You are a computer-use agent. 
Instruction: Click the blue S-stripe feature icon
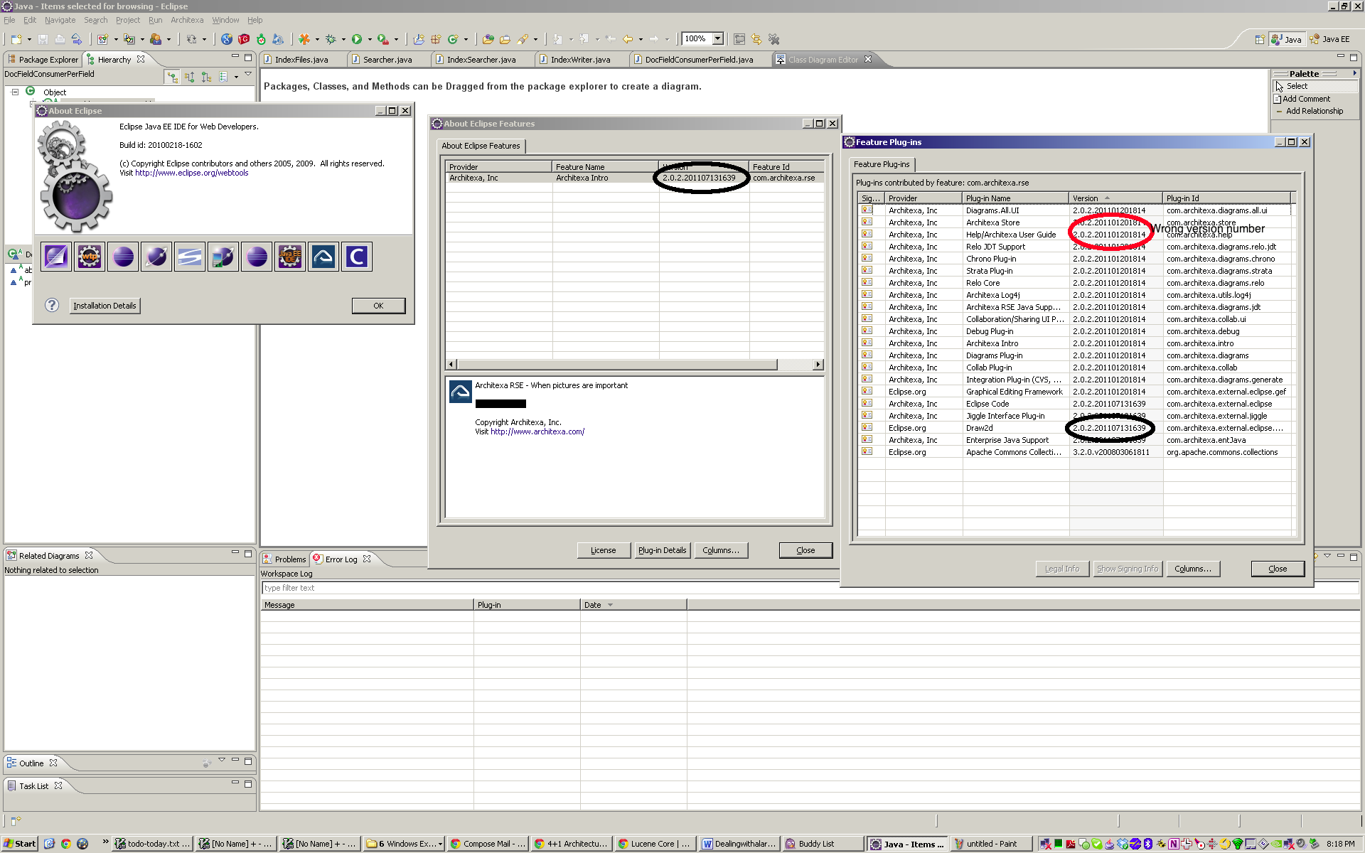tap(190, 257)
